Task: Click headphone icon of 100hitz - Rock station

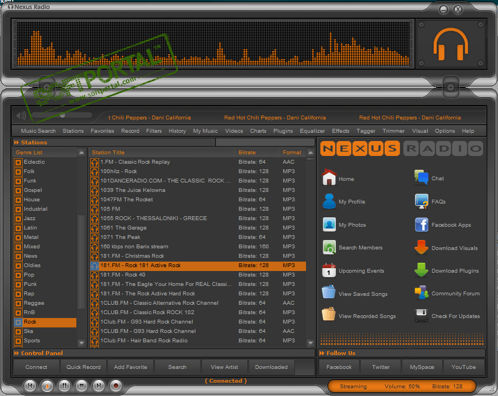Action: 94,172
